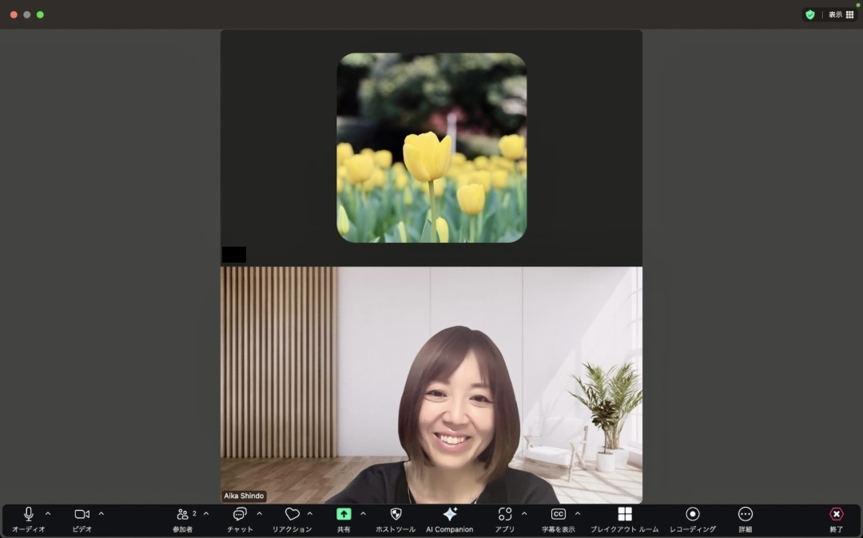863x538 pixels.
Task: Show captions with the 字幕を表示 CC icon
Action: [x=558, y=514]
